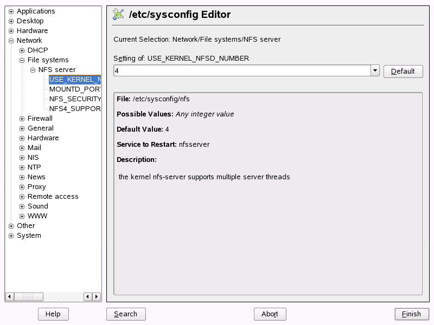
Task: Click the Abort button
Action: [x=270, y=314]
